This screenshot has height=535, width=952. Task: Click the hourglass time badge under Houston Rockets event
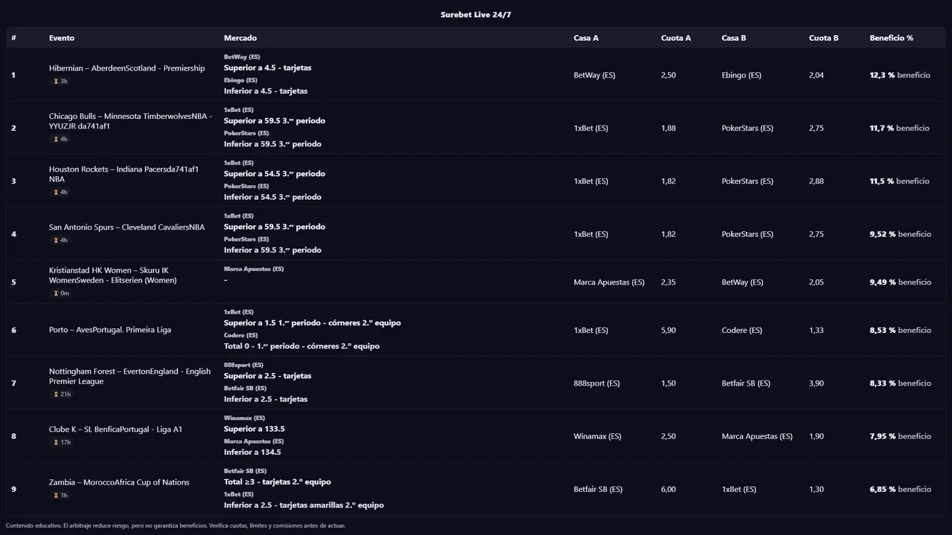coord(60,192)
